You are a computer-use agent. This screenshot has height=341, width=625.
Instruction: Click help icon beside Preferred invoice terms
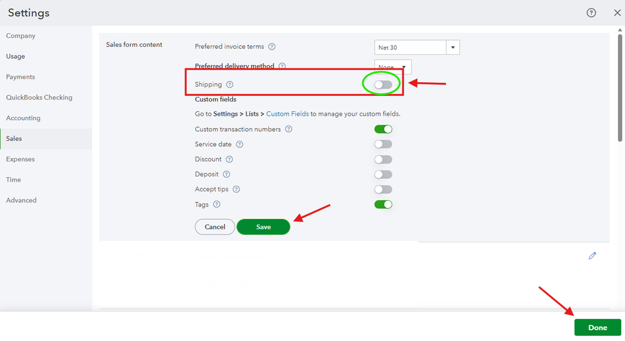pos(272,47)
